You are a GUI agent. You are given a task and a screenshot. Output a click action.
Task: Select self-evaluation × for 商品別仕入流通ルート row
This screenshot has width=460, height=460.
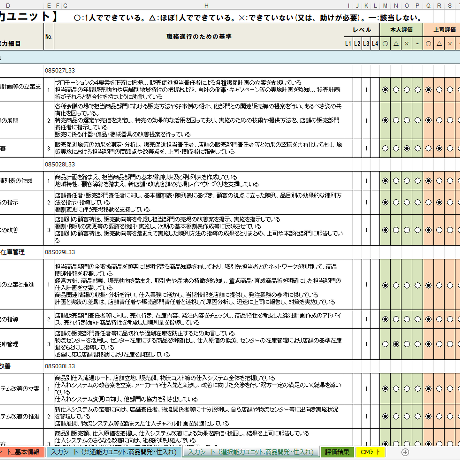[407, 389]
